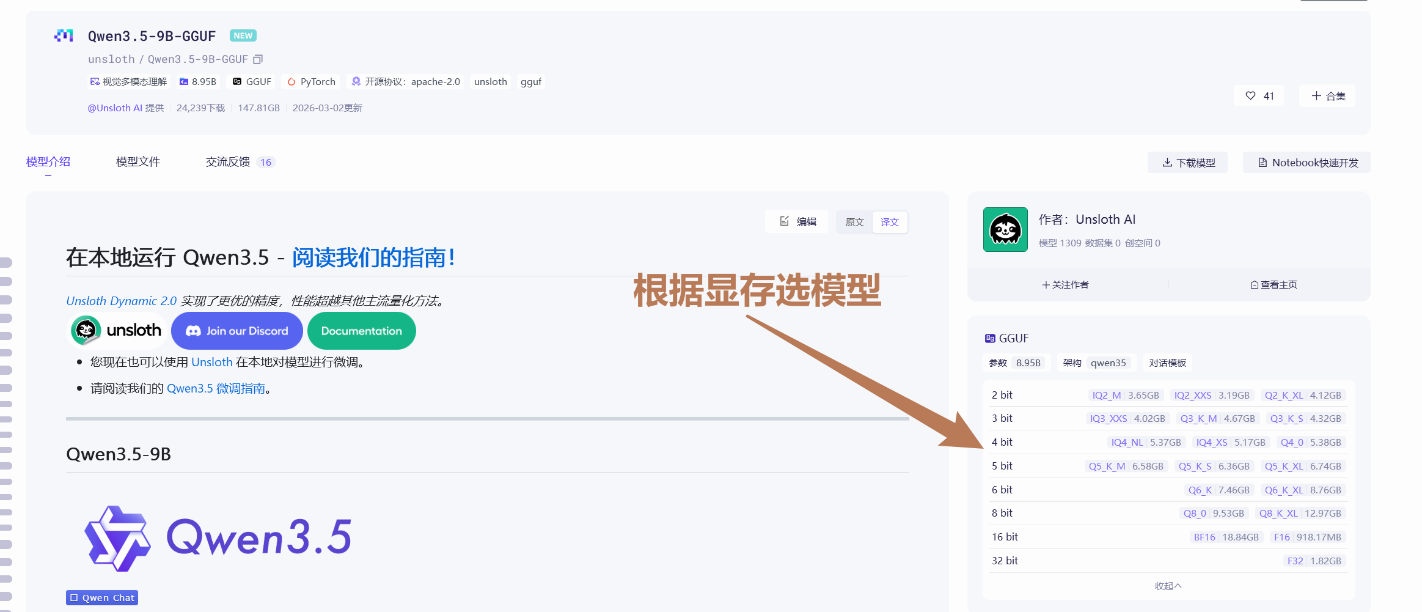Viewport: 1422px width, 612px height.
Task: Click the 架构 qwen35 tag
Action: point(1098,363)
